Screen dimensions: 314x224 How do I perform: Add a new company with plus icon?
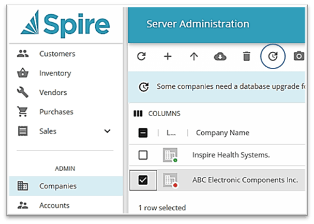pos(168,56)
